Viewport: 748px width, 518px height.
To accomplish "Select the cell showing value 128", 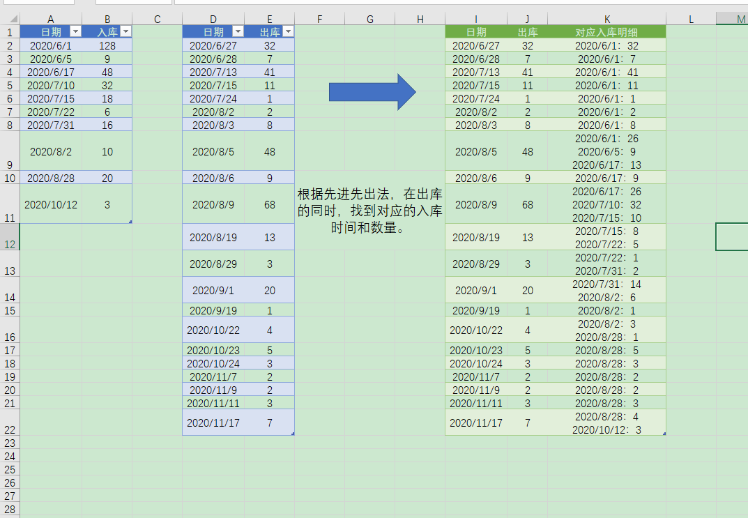I will pos(107,45).
